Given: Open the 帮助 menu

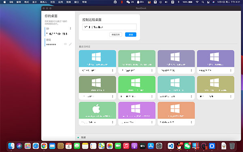Looking at the screenshot, I should [85, 2].
